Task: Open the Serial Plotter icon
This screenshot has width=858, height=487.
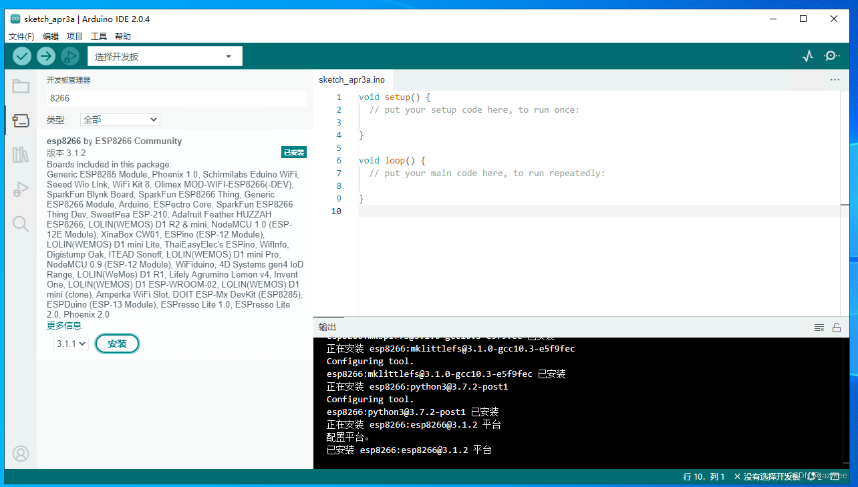Action: point(808,56)
